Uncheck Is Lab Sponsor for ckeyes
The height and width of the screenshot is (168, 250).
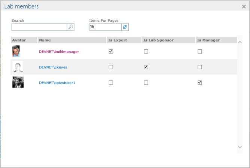(146, 67)
